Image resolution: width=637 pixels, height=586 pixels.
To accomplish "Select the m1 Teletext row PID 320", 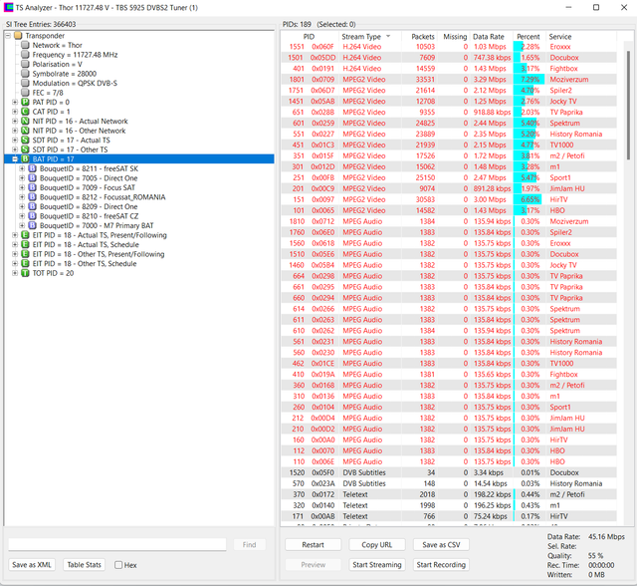I will click(449, 505).
